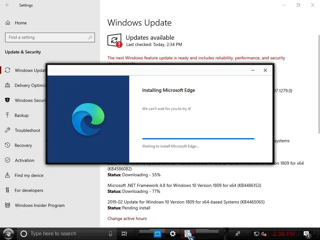The width and height of the screenshot is (320, 240).
Task: Focus the Find a setting field
Action: (x=50, y=37)
